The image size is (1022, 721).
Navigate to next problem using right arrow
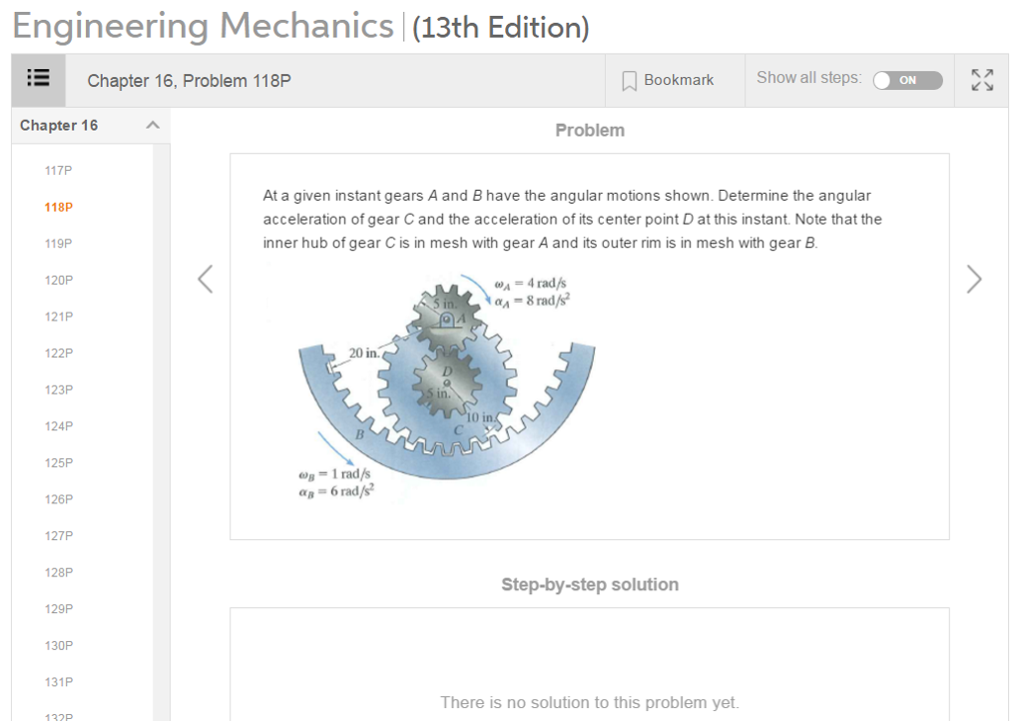pos(973,280)
